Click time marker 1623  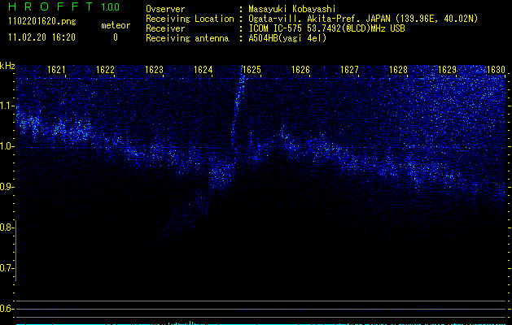pyautogui.click(x=154, y=69)
